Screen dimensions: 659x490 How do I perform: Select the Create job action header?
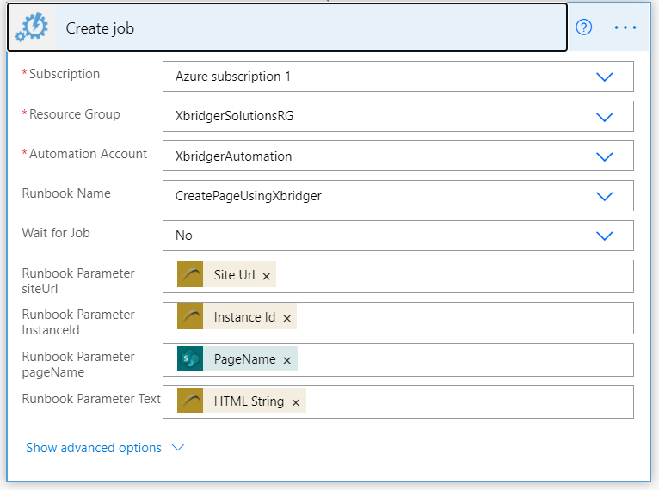[287, 28]
